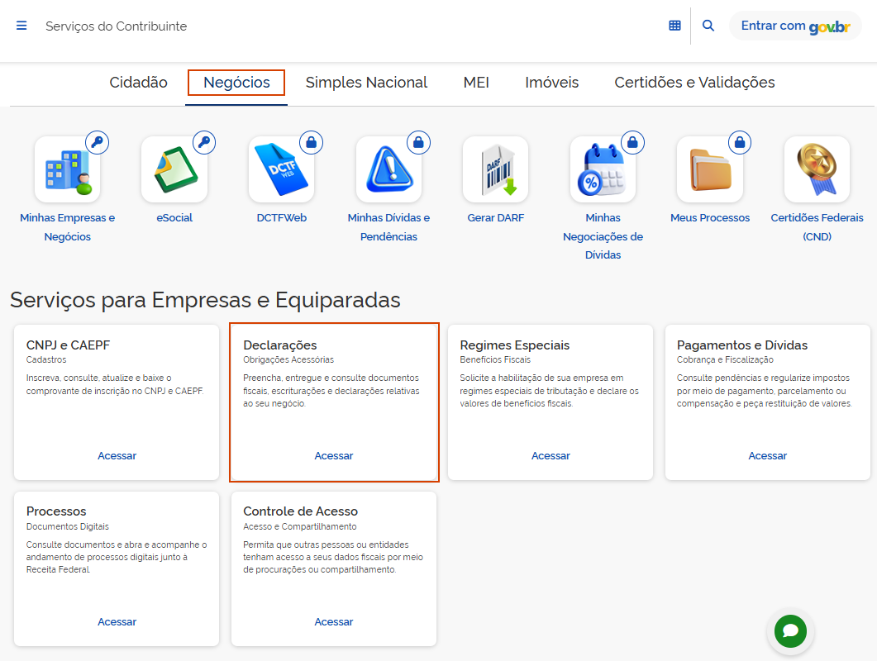This screenshot has width=877, height=661.
Task: Open the Gerar DARF icon
Action: (x=495, y=170)
